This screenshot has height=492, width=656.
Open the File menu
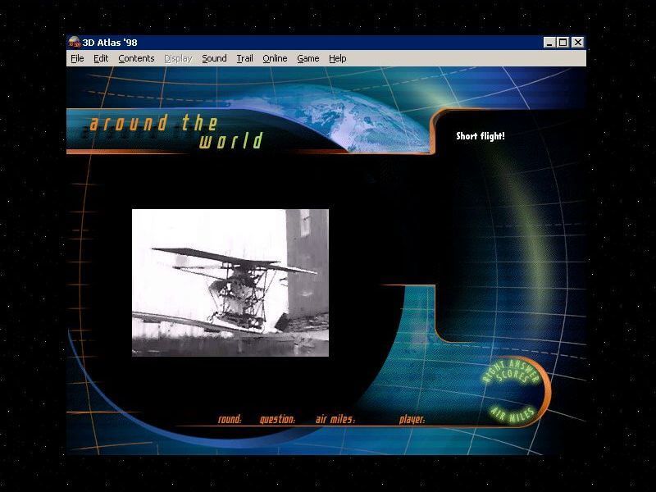pyautogui.click(x=77, y=58)
